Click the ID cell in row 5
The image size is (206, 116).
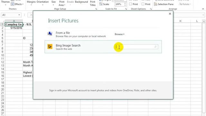(28, 38)
